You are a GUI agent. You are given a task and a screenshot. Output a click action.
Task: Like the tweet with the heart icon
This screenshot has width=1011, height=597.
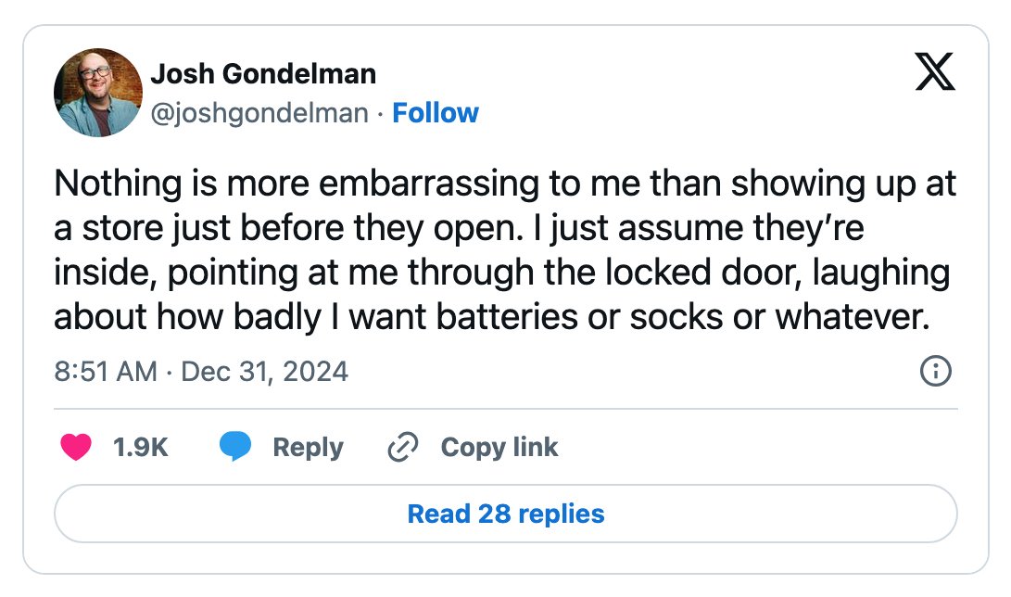(76, 447)
